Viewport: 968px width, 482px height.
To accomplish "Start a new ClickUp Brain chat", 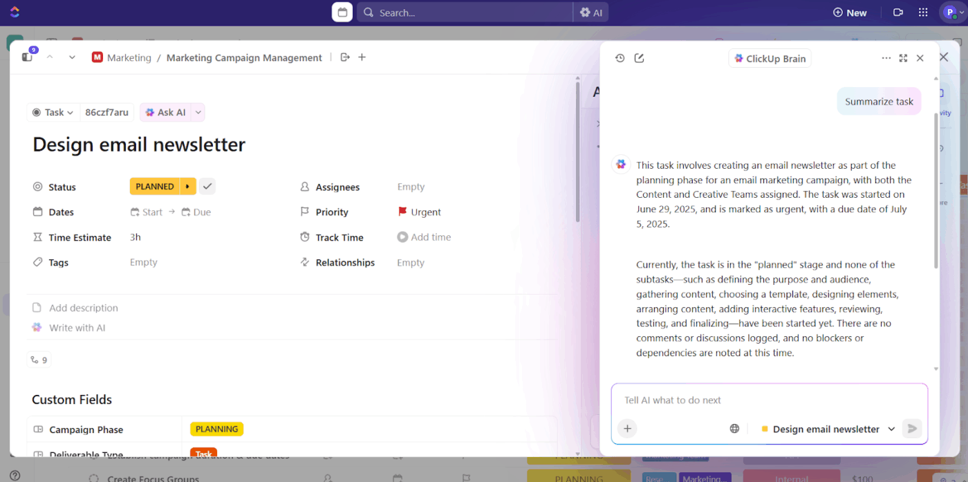I will click(x=639, y=58).
